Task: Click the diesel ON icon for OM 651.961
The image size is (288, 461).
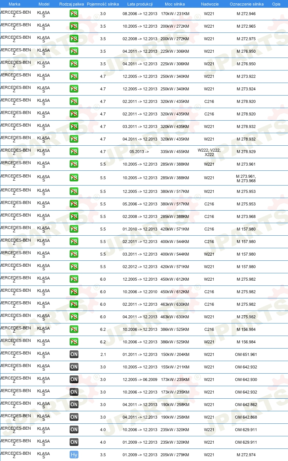Action: tap(74, 355)
